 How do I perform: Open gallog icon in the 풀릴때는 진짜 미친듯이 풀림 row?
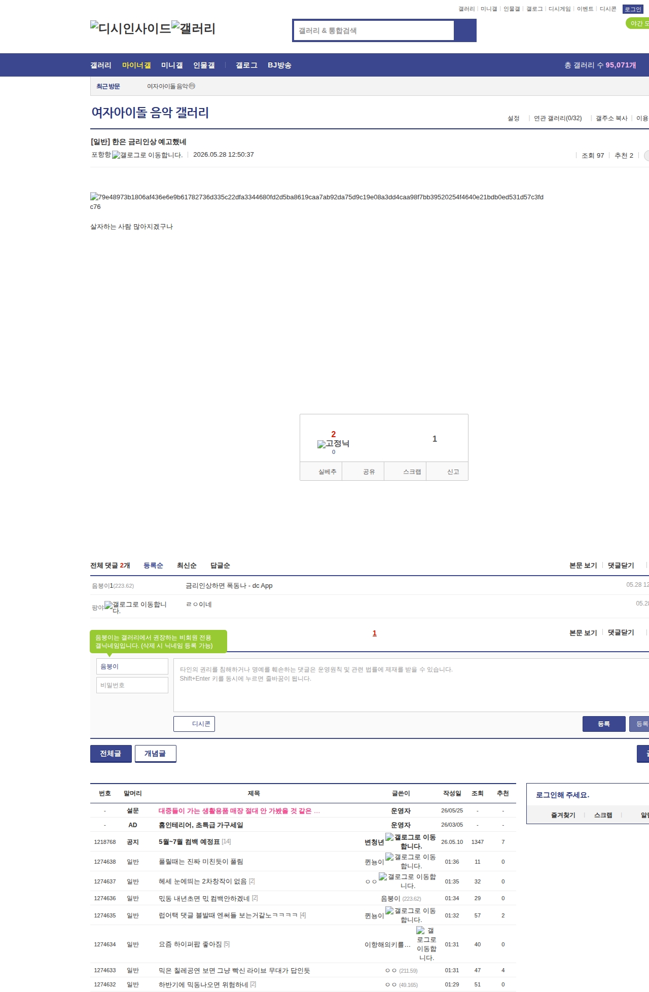[x=411, y=861]
